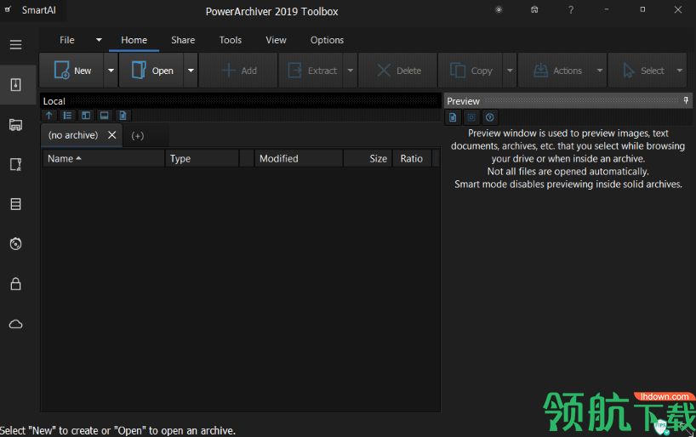Click the circled question icon in Preview toolbar
Screen dimensions: 696x437
(489, 117)
